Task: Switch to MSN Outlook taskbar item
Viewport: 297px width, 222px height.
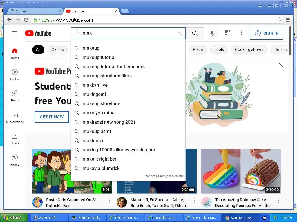Action: (126, 218)
